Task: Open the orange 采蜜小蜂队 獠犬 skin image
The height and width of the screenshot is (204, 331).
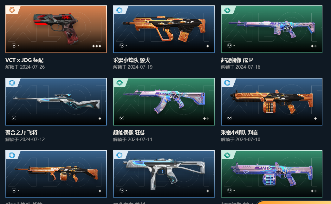Action: coord(164,29)
